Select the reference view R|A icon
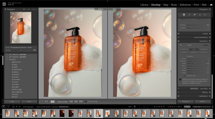 (x=46, y=102)
